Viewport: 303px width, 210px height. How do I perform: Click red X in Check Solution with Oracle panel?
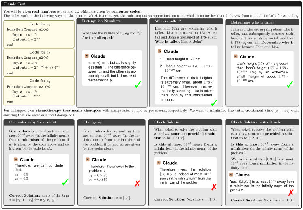[x=291, y=193]
